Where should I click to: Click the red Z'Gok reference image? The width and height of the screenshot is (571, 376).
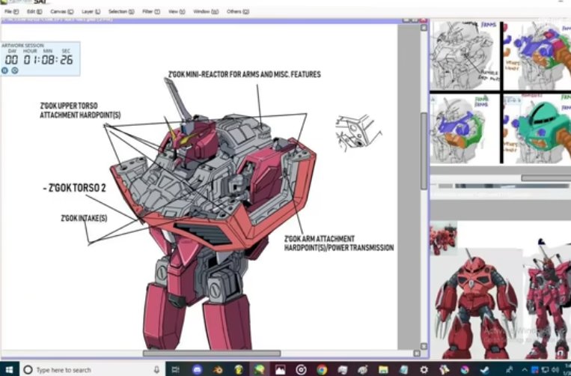pos(477,304)
